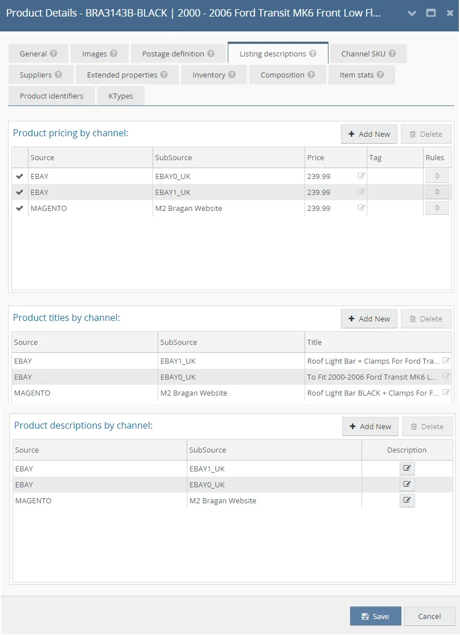Toggle checkmark for EBAY0_UK pricing row
This screenshot has height=635, width=460.
point(19,176)
